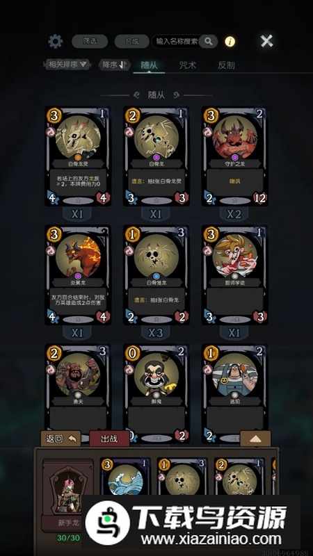The width and height of the screenshot is (313, 556).
Task: Open the 相关排序 dropdown
Action: coord(67,64)
